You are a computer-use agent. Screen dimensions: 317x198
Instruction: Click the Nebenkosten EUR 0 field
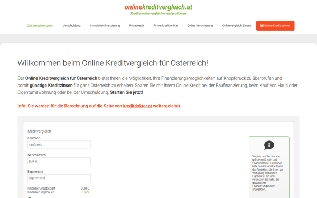(59, 162)
